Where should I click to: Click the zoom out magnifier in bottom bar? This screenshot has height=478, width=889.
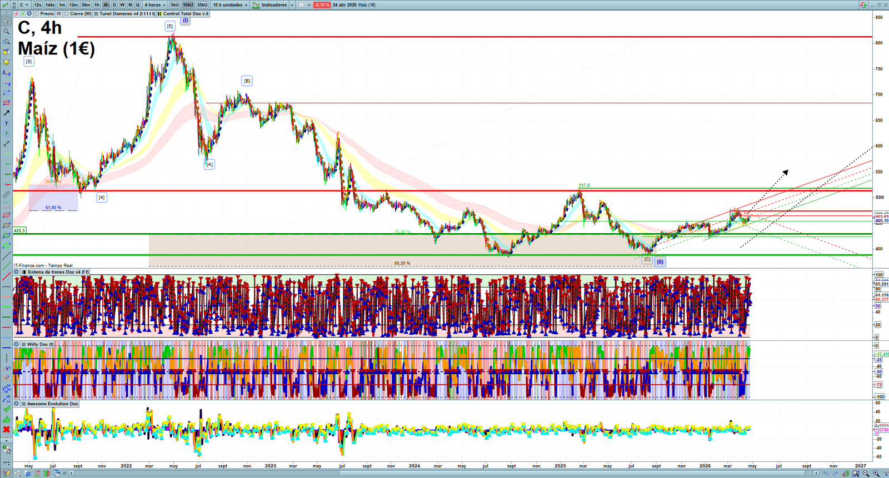pos(866,474)
